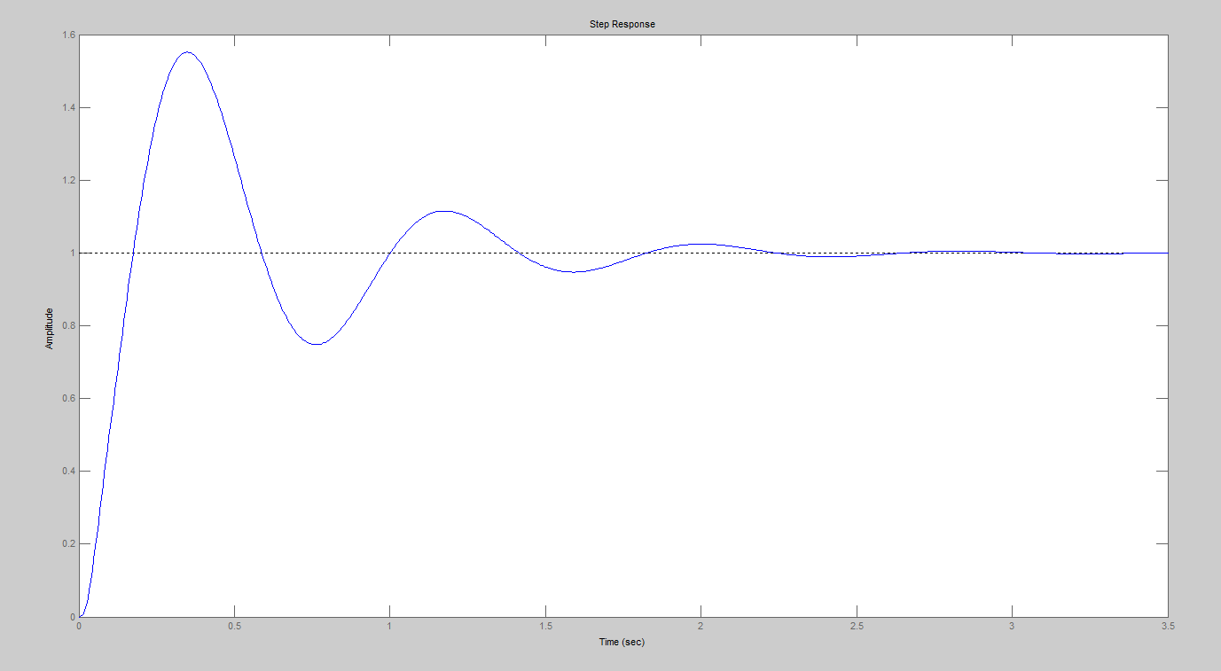Click the right edge of the axes box

point(1166,355)
